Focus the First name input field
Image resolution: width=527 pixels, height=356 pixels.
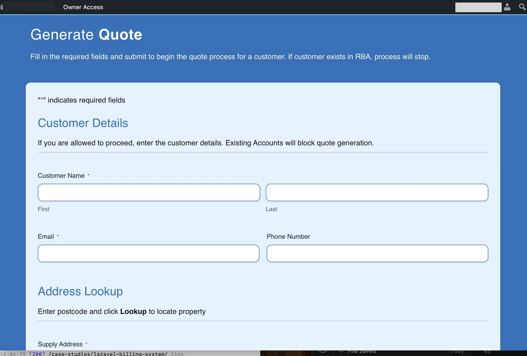point(149,192)
